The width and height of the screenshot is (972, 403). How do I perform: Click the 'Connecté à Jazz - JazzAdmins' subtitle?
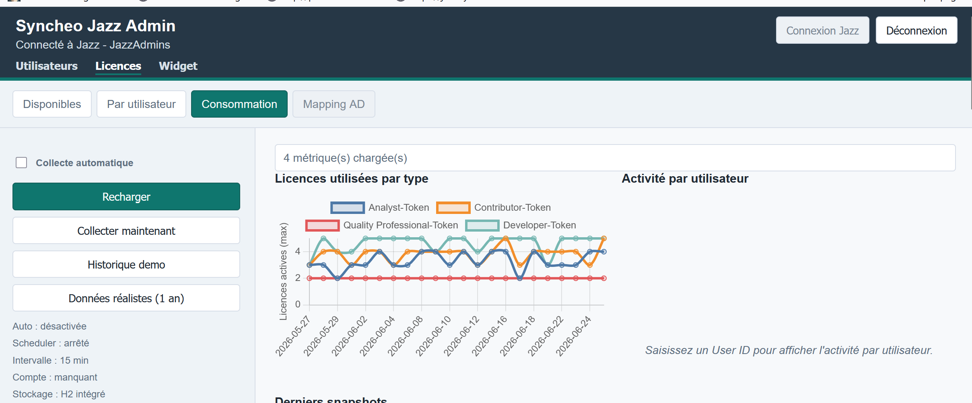(93, 45)
